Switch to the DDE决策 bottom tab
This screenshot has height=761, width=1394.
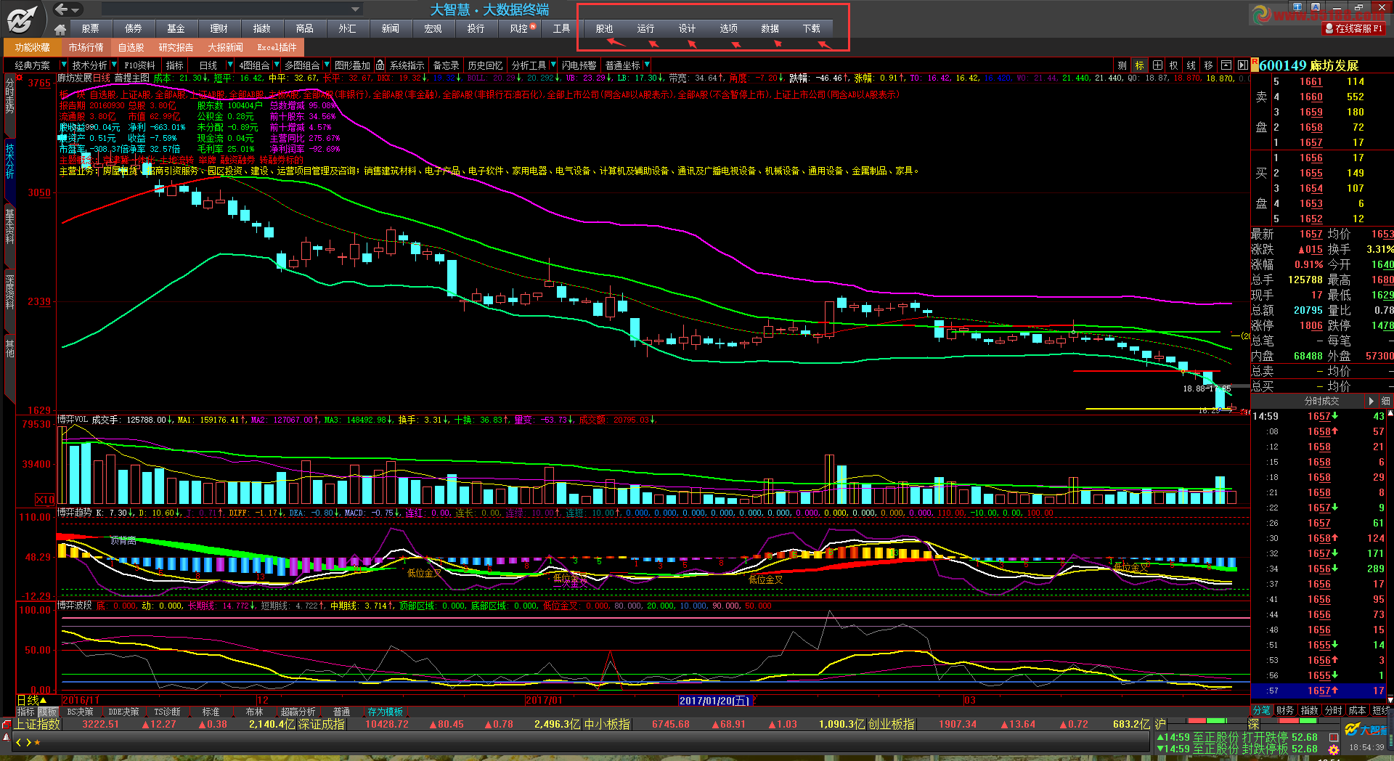(x=123, y=712)
